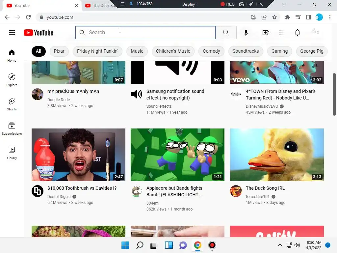Open the 4*TOWN Nobody Like U title

(x=281, y=95)
